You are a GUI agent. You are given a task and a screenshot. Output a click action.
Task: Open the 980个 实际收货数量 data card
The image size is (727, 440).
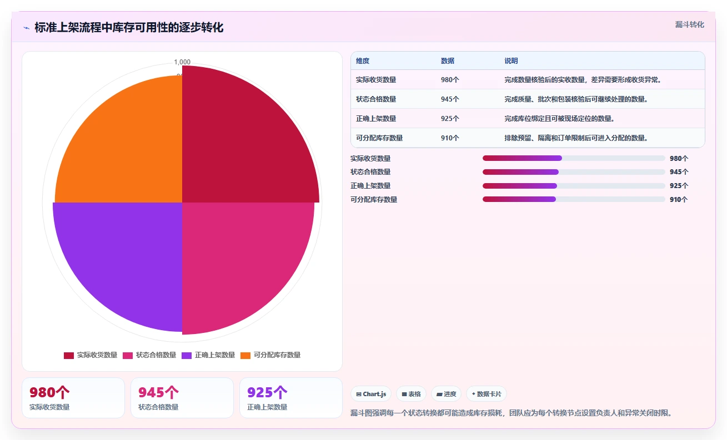73,398
